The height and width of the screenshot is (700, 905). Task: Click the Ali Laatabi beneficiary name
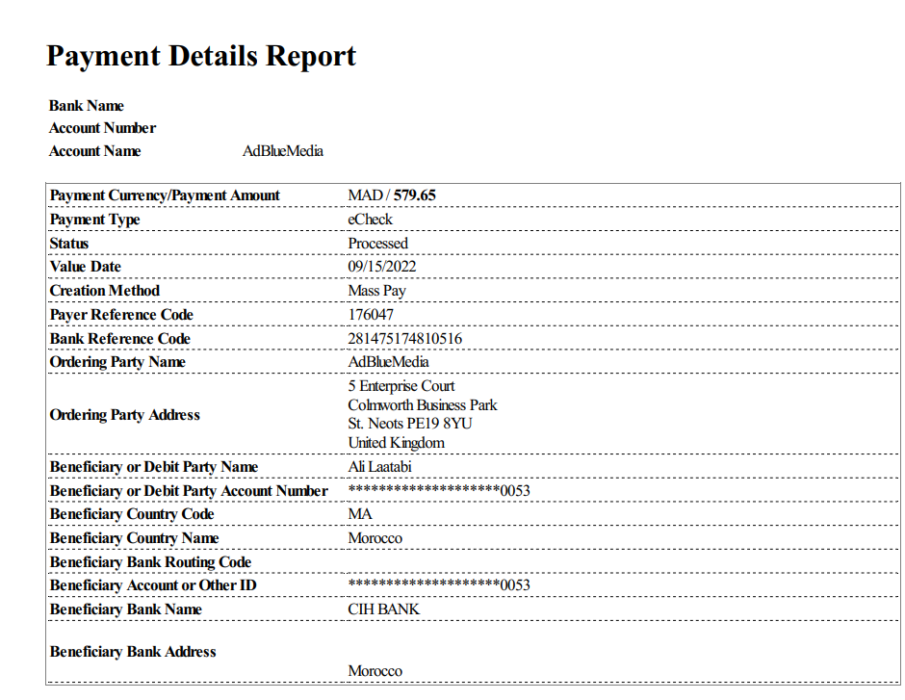click(x=379, y=466)
